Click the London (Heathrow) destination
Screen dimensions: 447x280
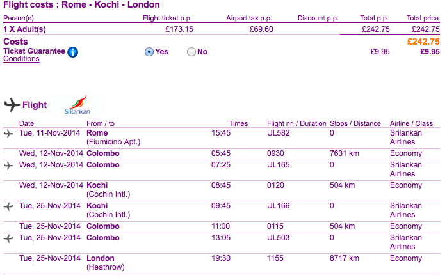click(106, 263)
